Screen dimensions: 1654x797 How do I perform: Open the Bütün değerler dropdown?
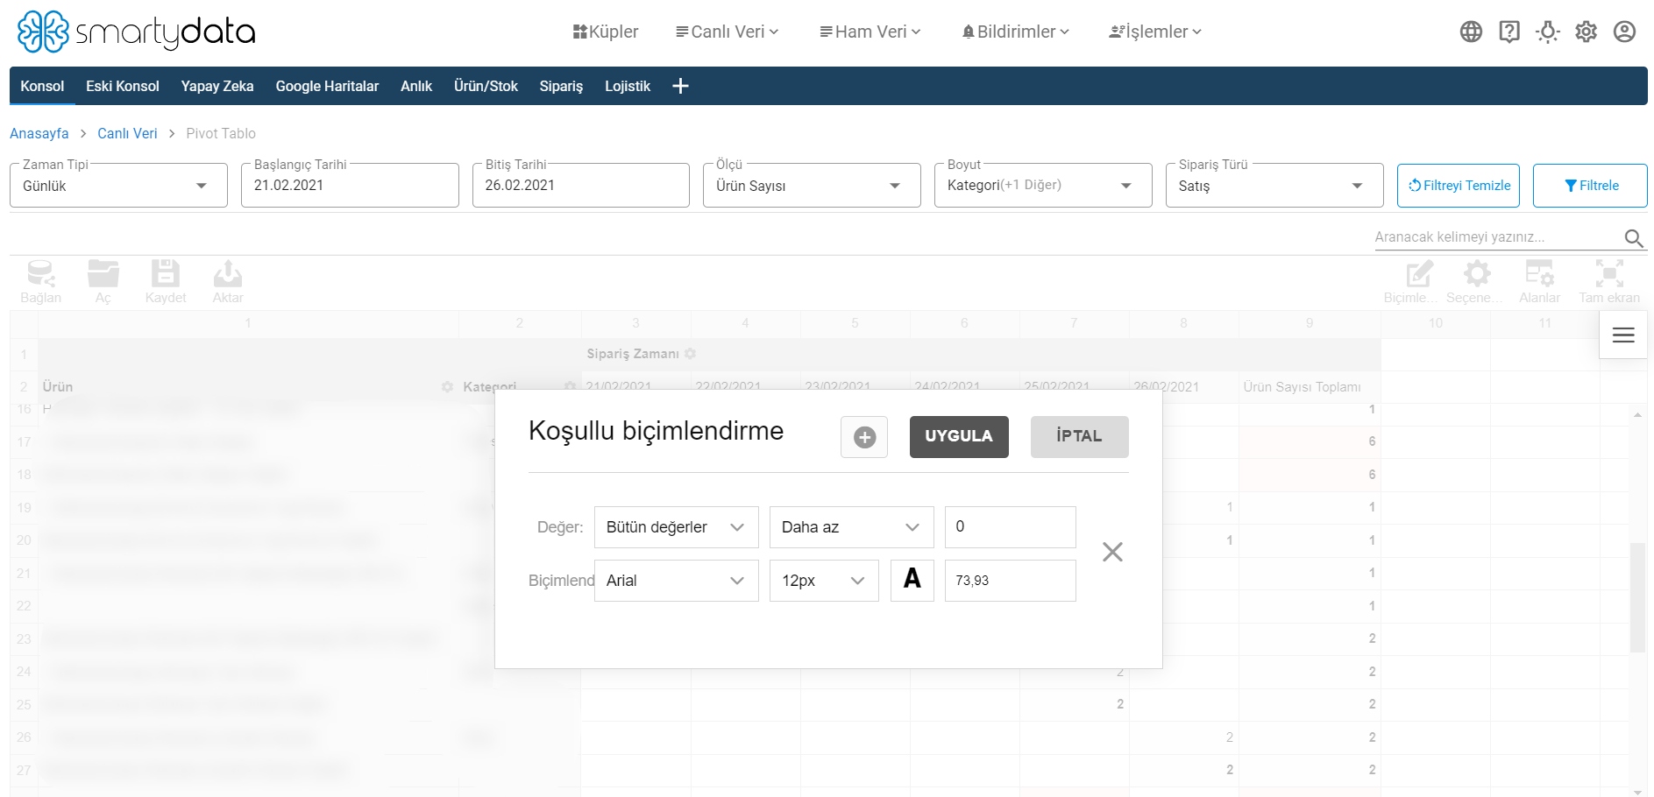[676, 527]
